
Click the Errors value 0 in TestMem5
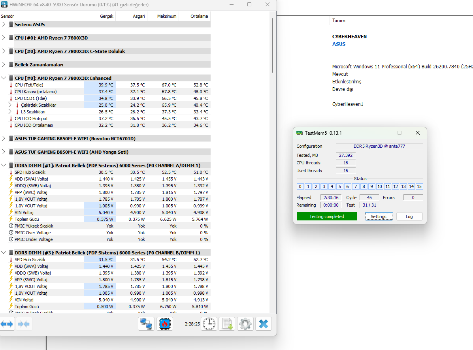(x=413, y=198)
